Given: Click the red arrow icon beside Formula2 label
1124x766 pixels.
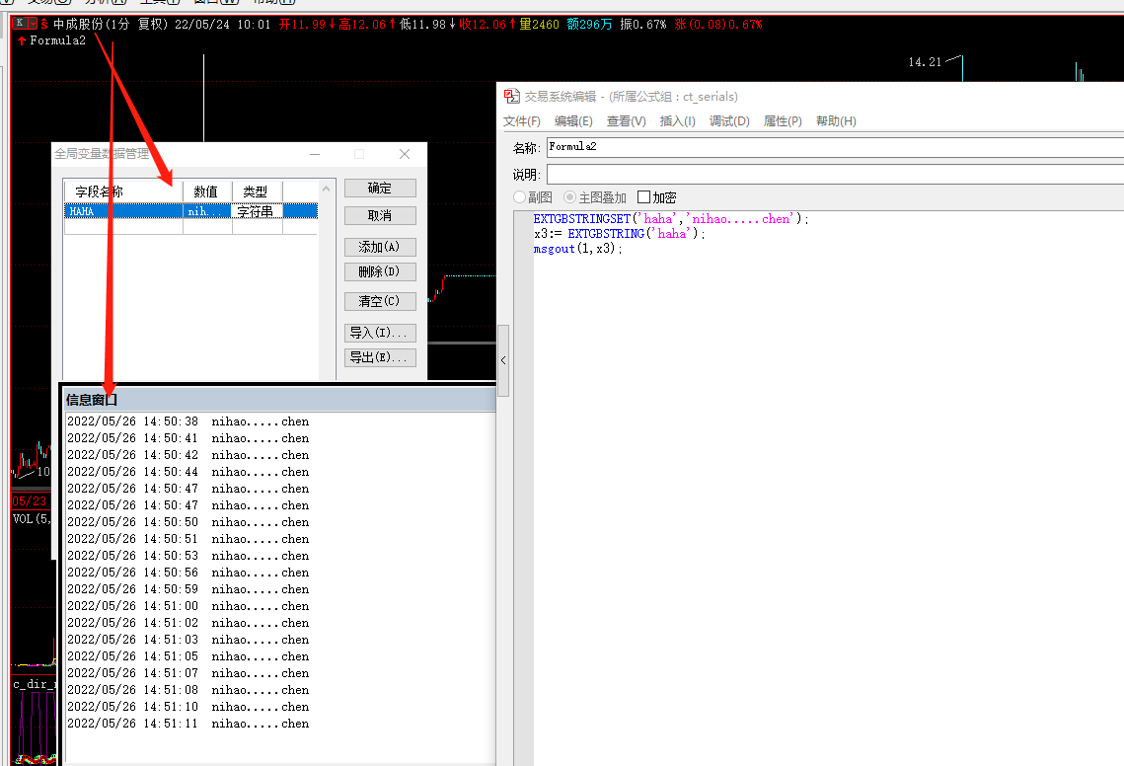Looking at the screenshot, I should point(22,40).
